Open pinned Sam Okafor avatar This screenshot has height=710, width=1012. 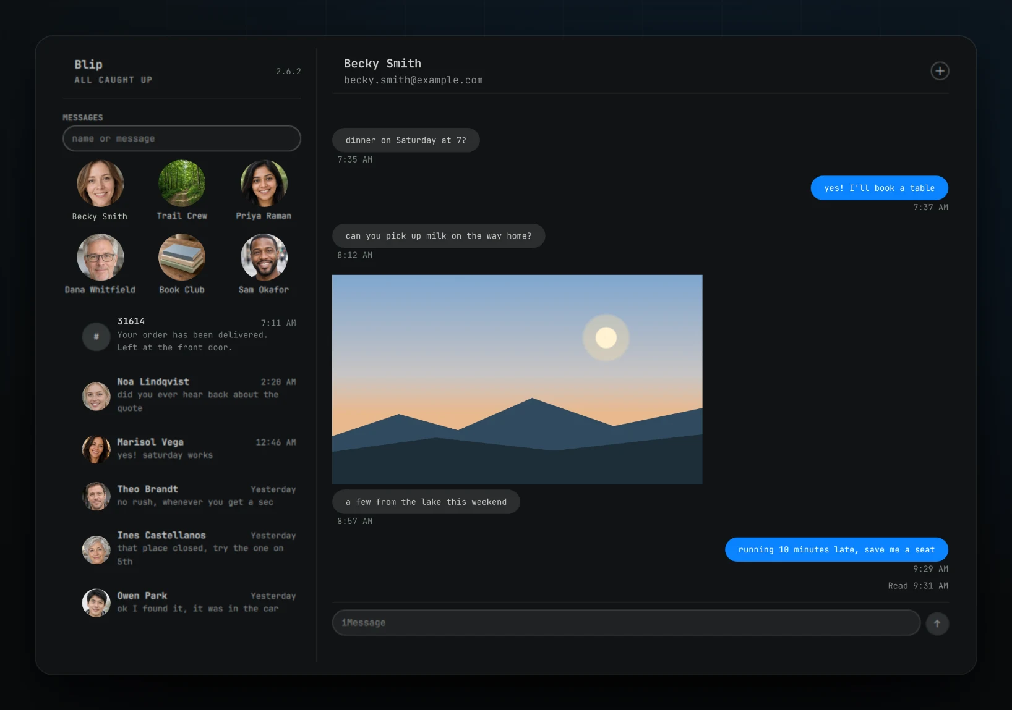264,257
